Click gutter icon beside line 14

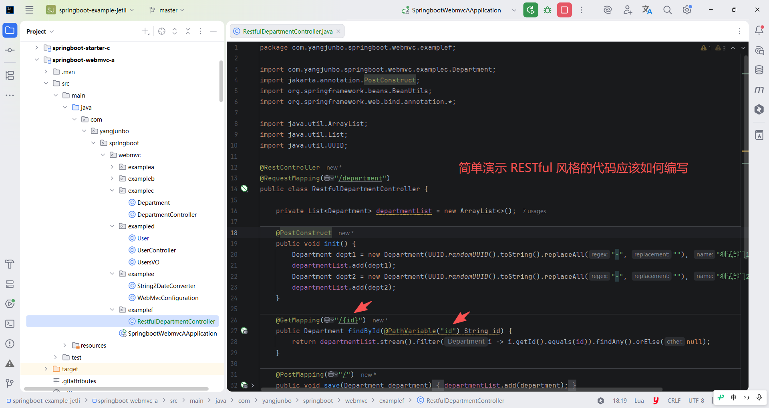click(244, 189)
